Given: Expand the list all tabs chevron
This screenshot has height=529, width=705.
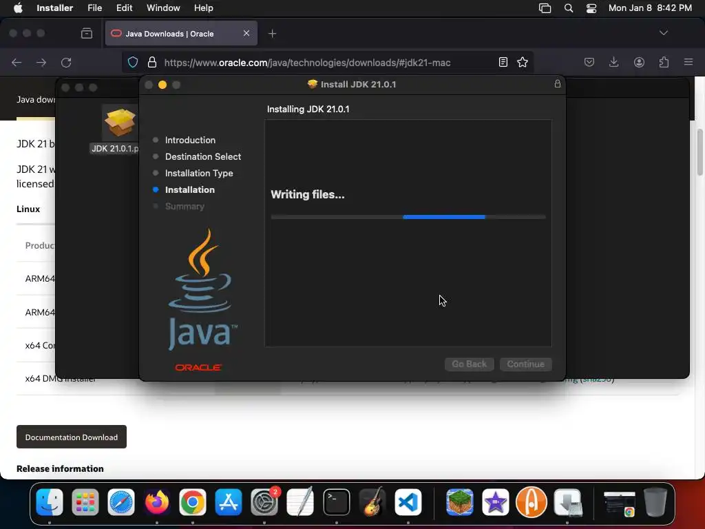Looking at the screenshot, I should (x=664, y=33).
